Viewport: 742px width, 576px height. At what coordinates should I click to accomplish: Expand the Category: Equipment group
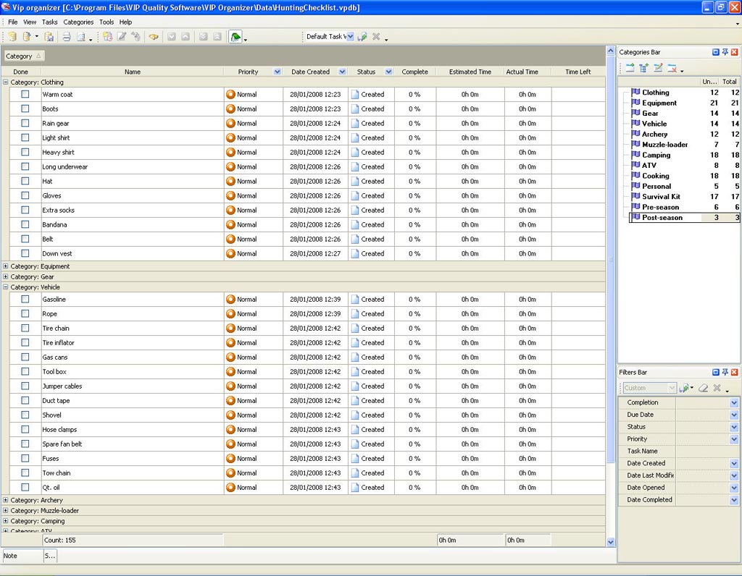pyautogui.click(x=6, y=266)
